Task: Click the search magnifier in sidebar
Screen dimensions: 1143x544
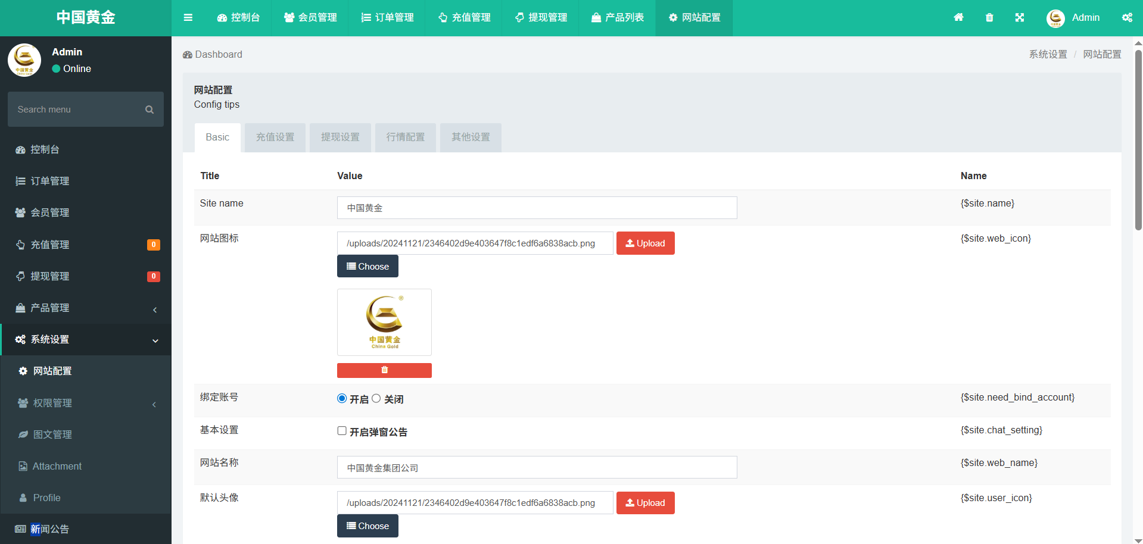Action: [x=150, y=110]
